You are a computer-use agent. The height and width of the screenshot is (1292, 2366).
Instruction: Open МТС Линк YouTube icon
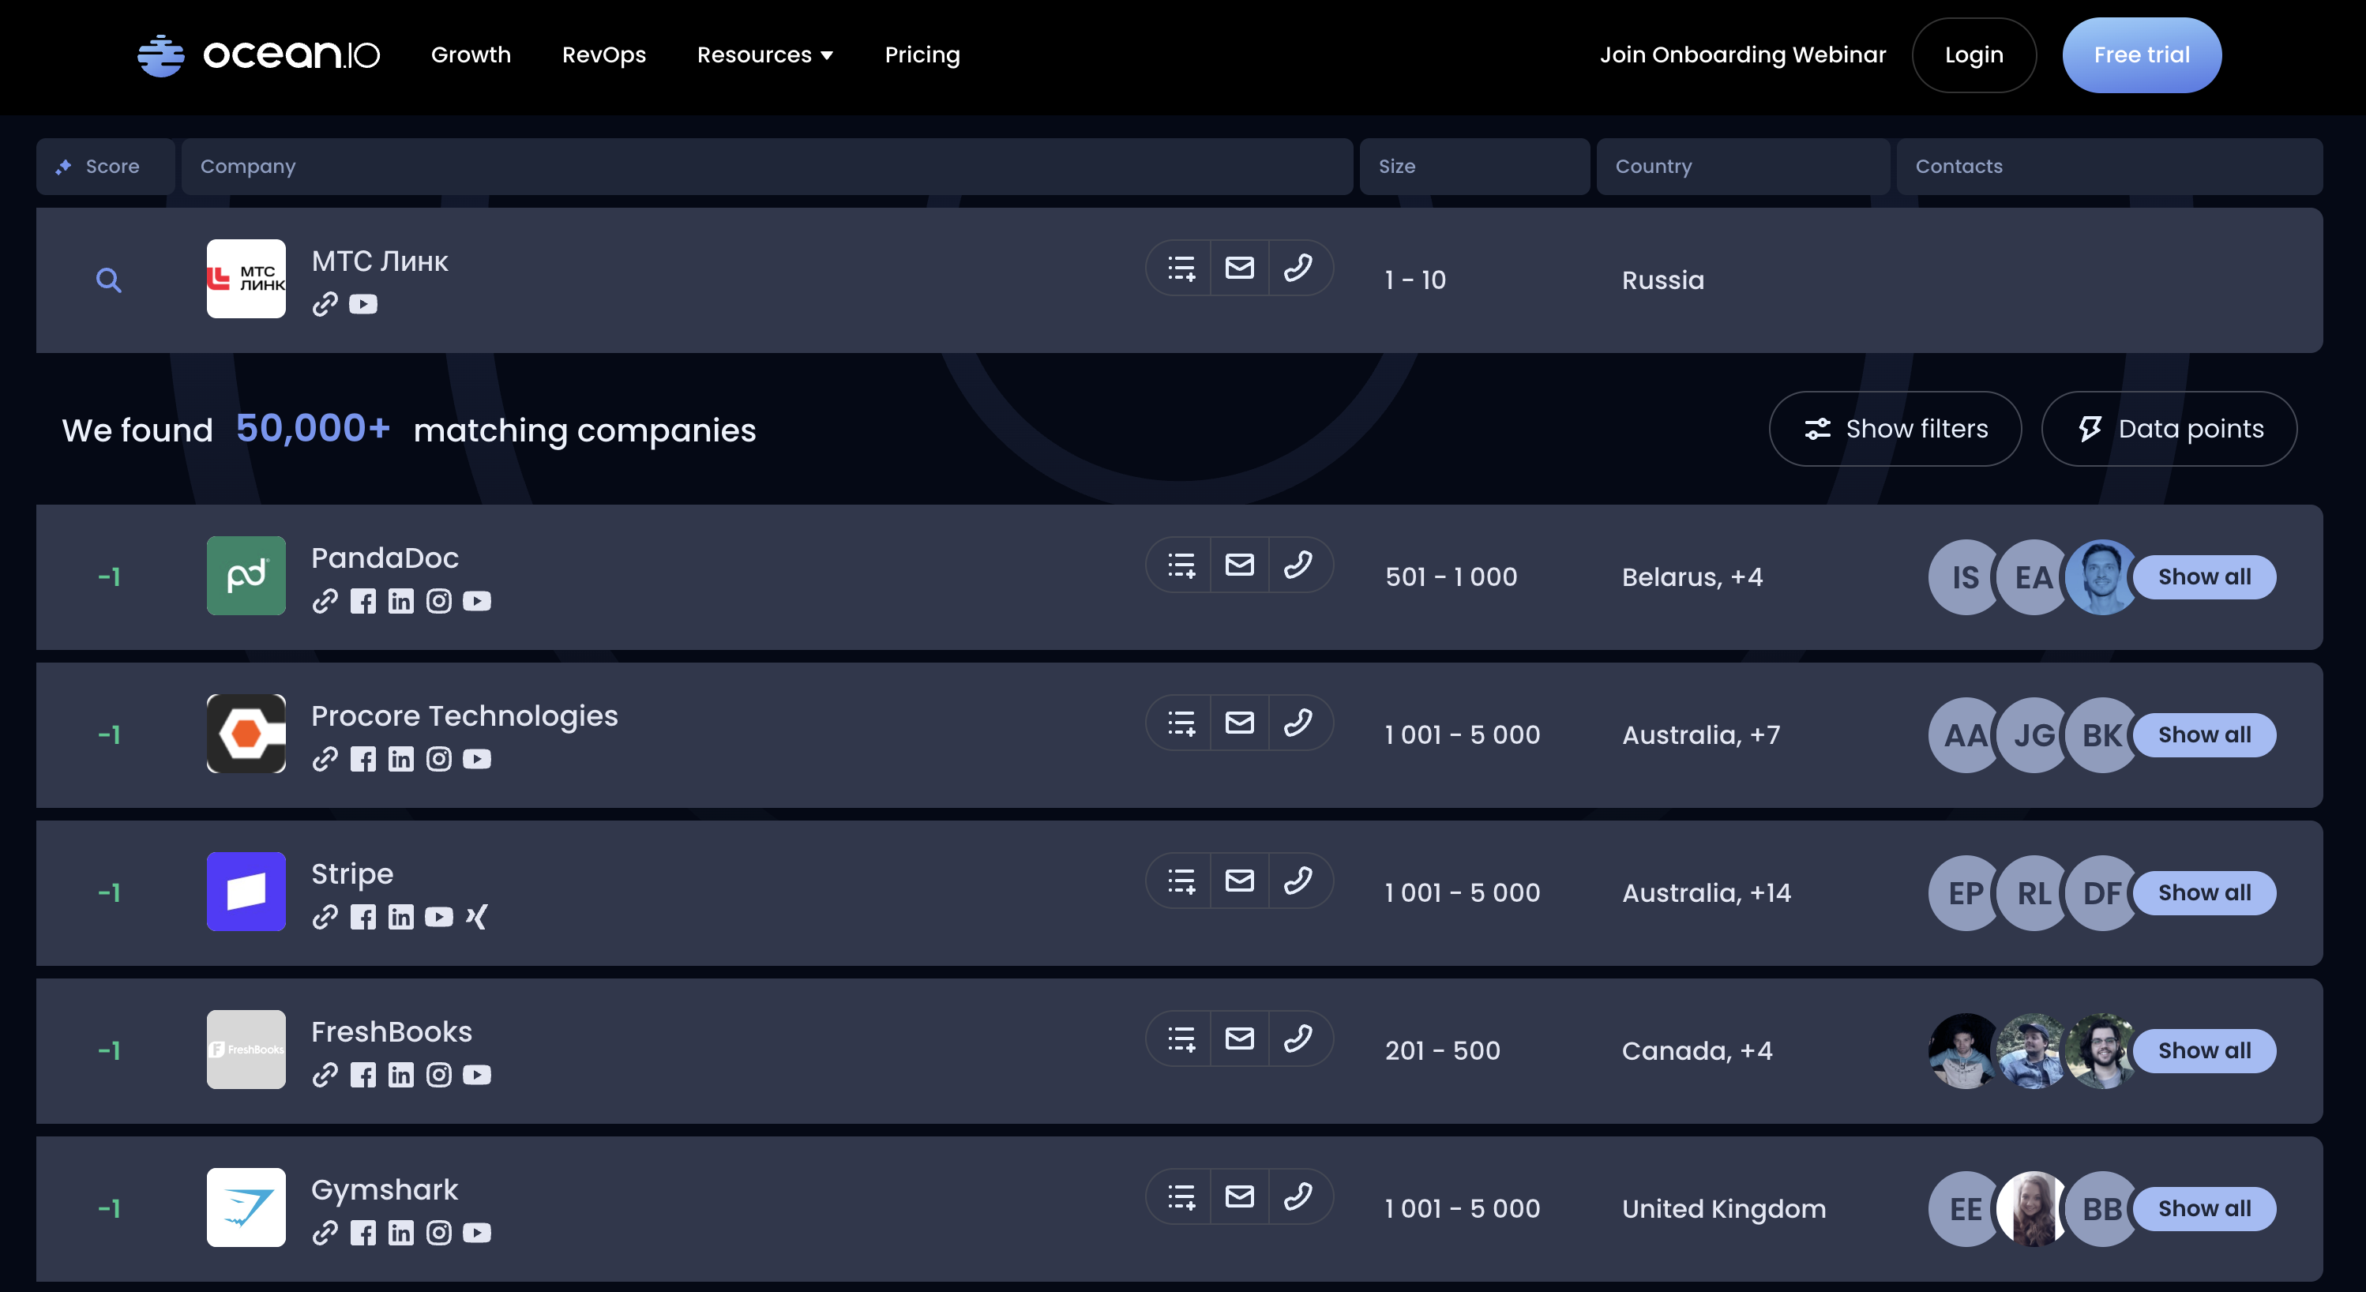coord(362,304)
